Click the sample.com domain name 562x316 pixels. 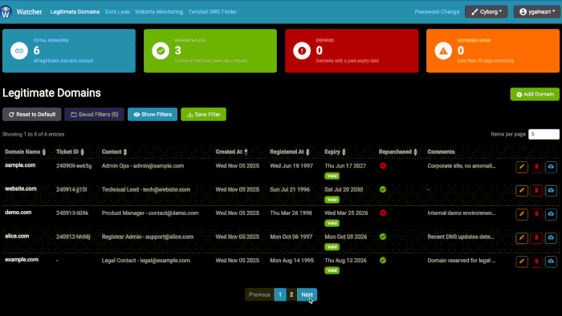click(x=20, y=165)
